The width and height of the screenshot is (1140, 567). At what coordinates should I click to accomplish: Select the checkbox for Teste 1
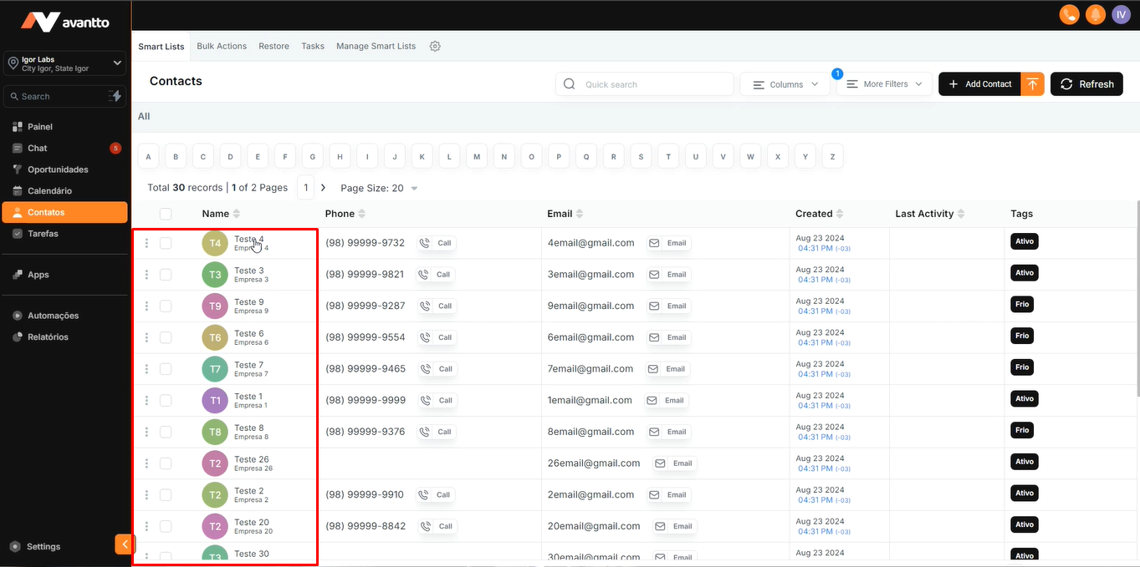tap(166, 400)
